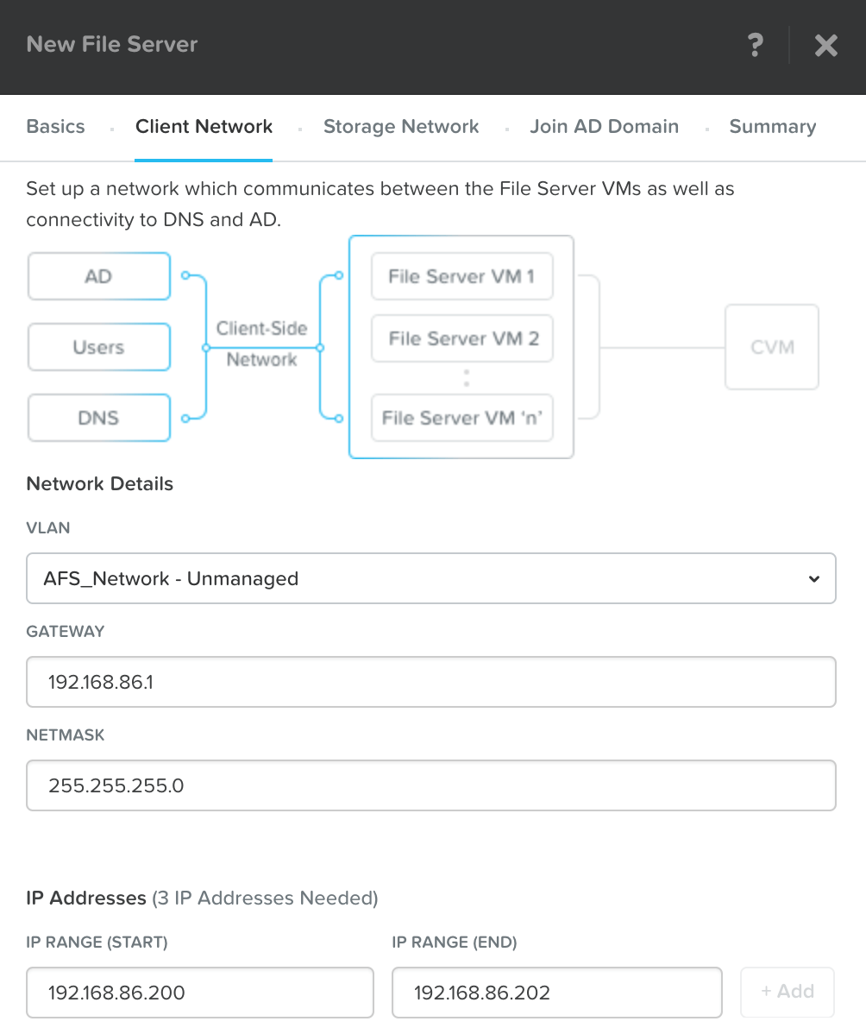Open the Basics tab
Viewport: 866px width, 1034px height.
pos(56,127)
